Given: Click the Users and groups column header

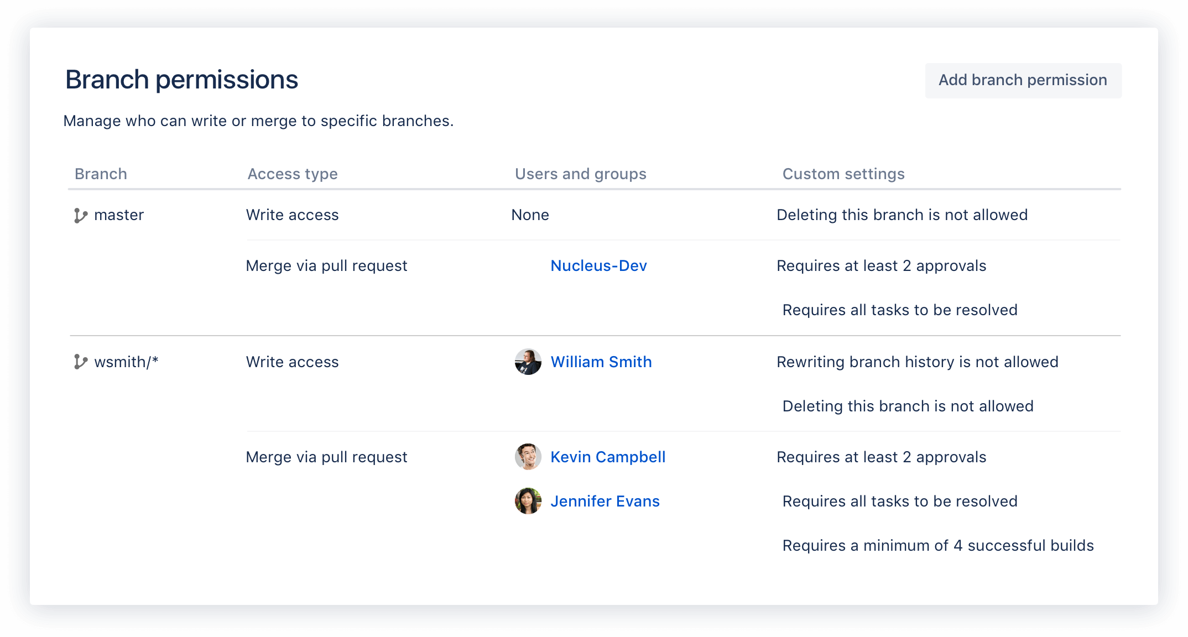Looking at the screenshot, I should (x=580, y=174).
